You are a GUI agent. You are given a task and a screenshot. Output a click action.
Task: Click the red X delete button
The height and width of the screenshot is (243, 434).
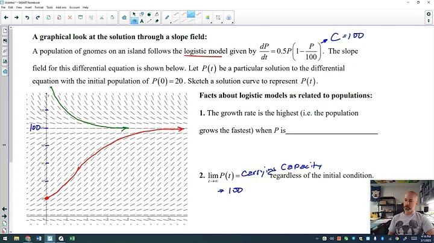tap(70, 17)
